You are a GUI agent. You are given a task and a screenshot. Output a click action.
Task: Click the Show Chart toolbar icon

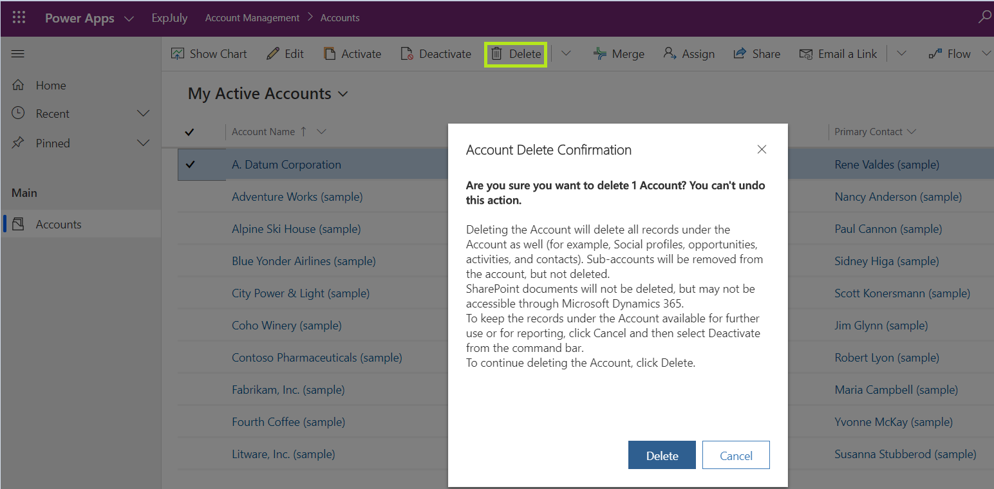tap(178, 54)
